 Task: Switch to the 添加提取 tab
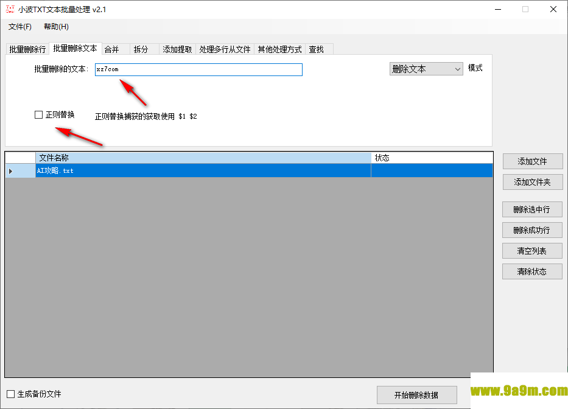pyautogui.click(x=178, y=49)
